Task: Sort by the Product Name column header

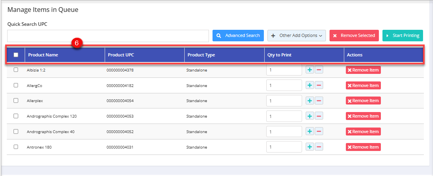Action: 43,55
